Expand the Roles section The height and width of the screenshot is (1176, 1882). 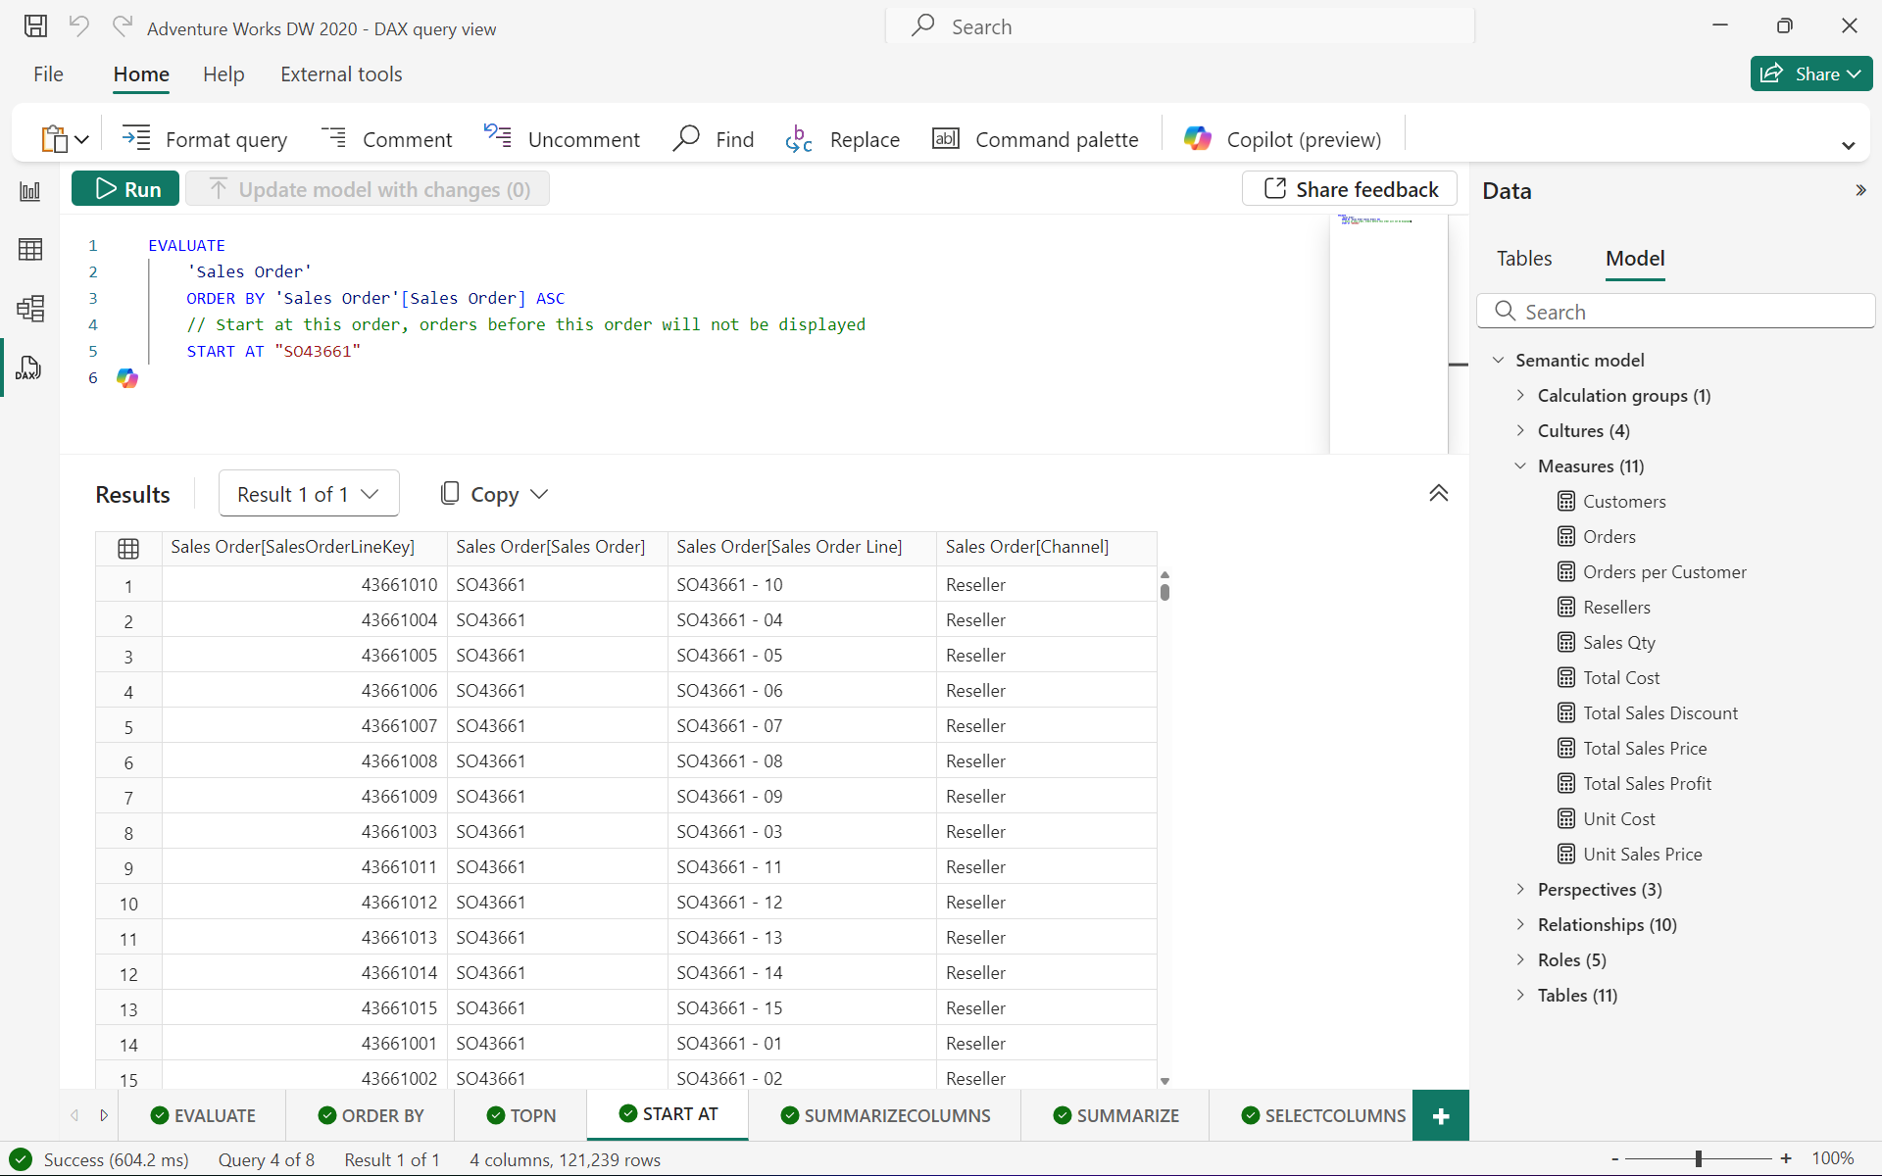pos(1519,959)
